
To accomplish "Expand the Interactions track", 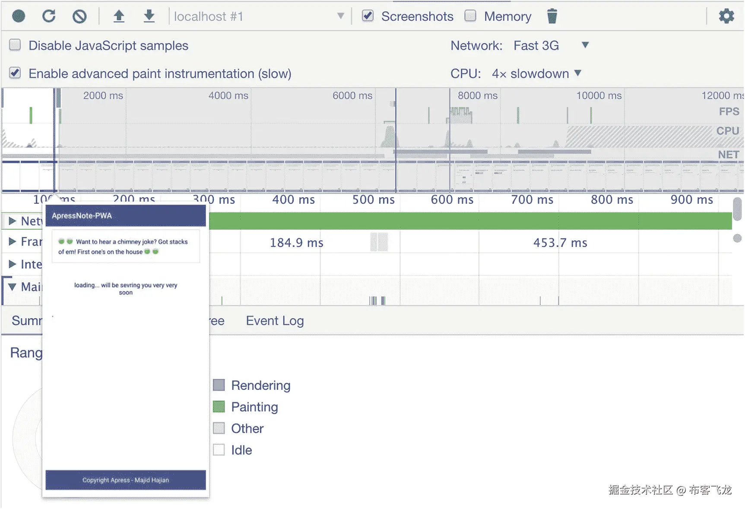I will coord(13,264).
